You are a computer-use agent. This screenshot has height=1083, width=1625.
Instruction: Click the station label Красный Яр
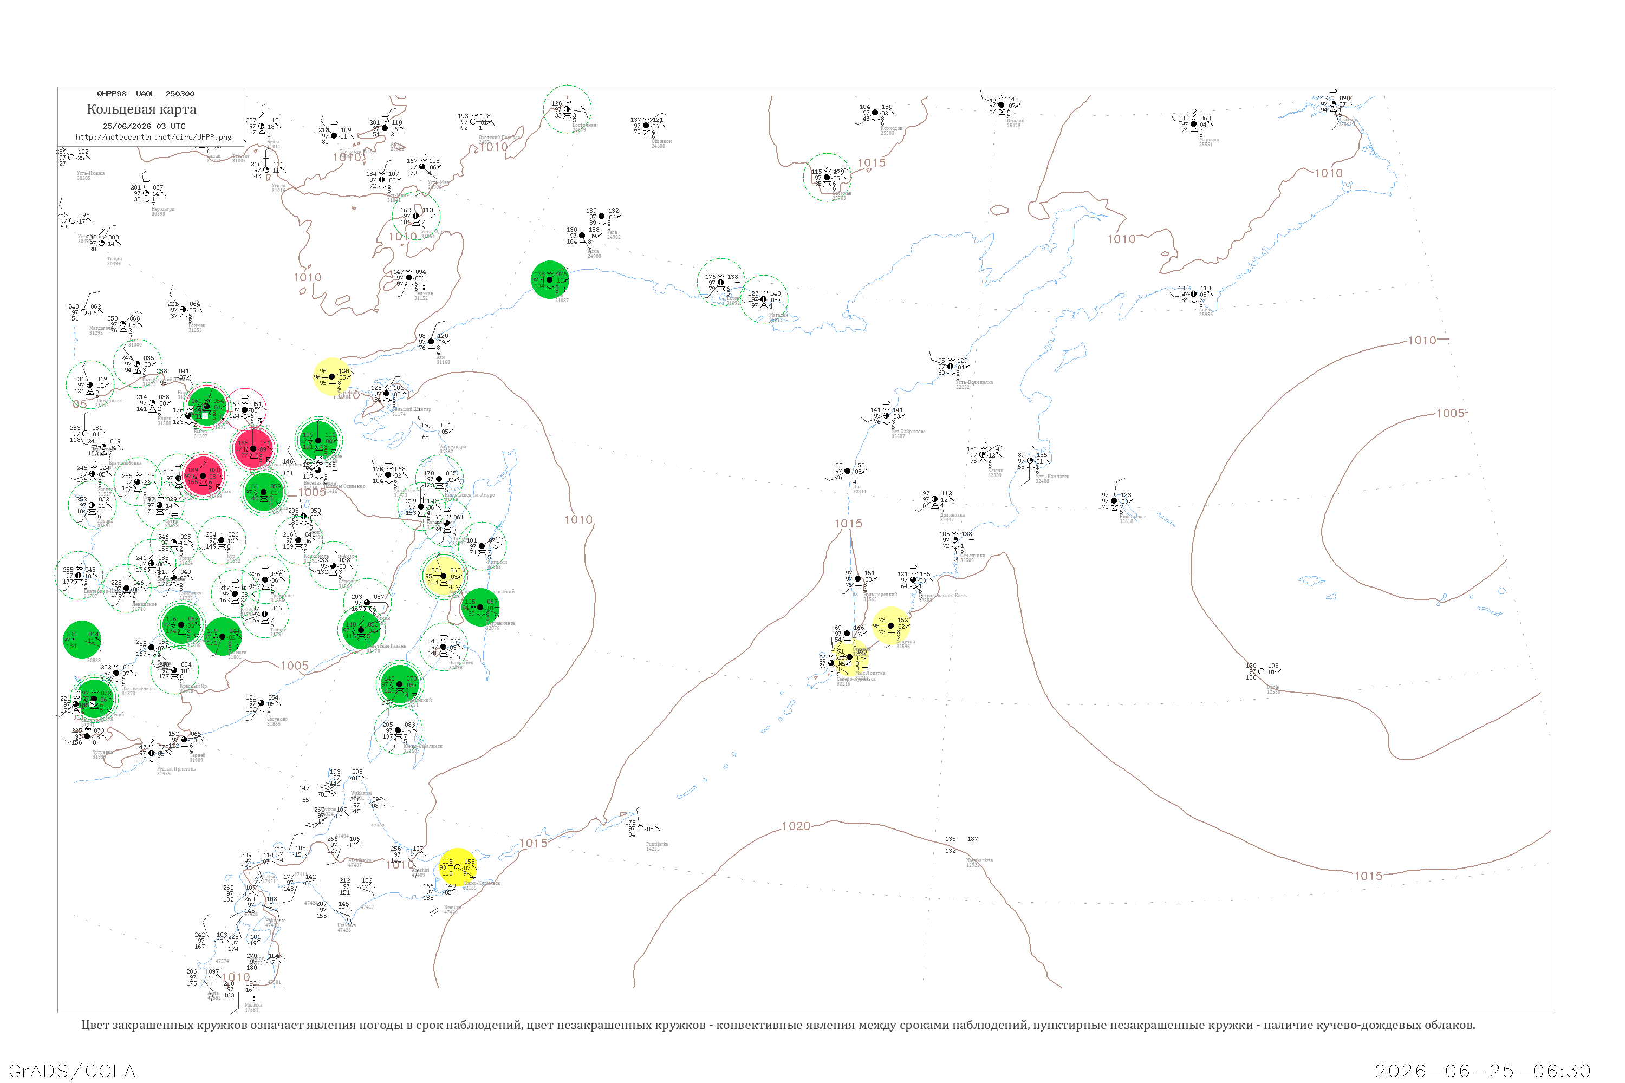pos(193,686)
